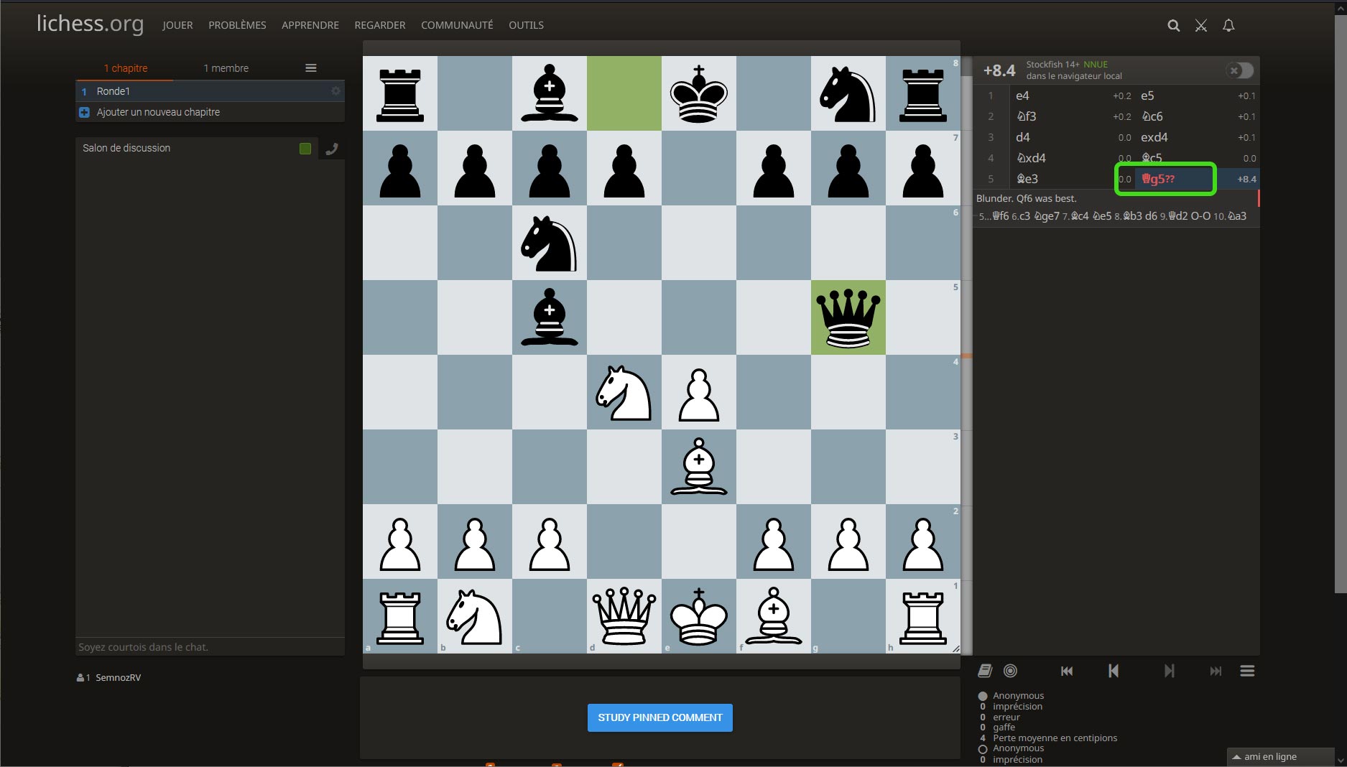Step back one move
1347x767 pixels.
(1113, 671)
